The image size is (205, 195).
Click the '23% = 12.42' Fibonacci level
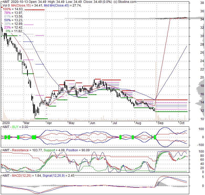click(x=14, y=27)
